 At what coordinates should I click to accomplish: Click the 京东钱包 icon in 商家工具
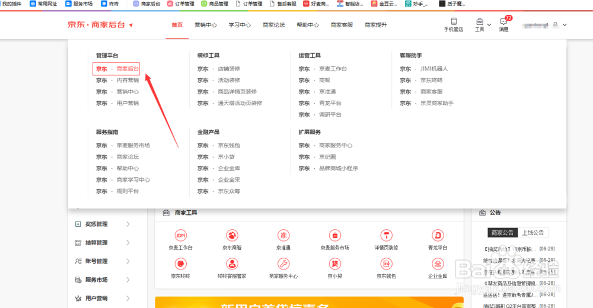click(386, 264)
